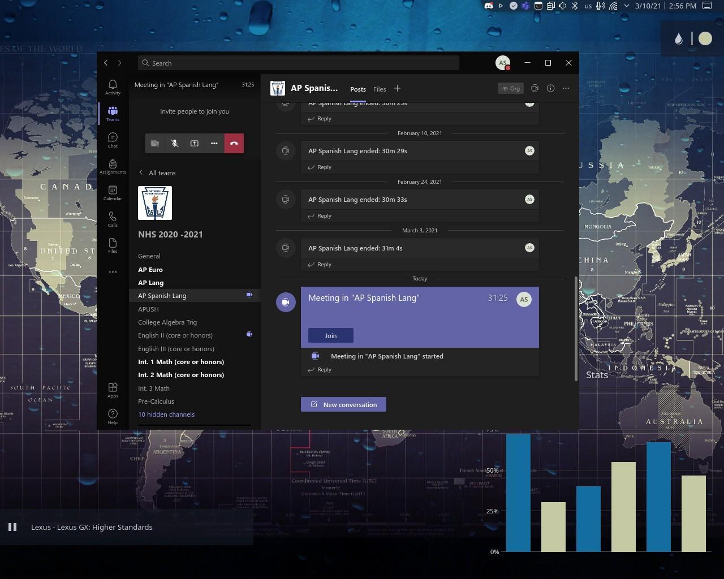Open the Apps store in sidebar

pyautogui.click(x=113, y=390)
